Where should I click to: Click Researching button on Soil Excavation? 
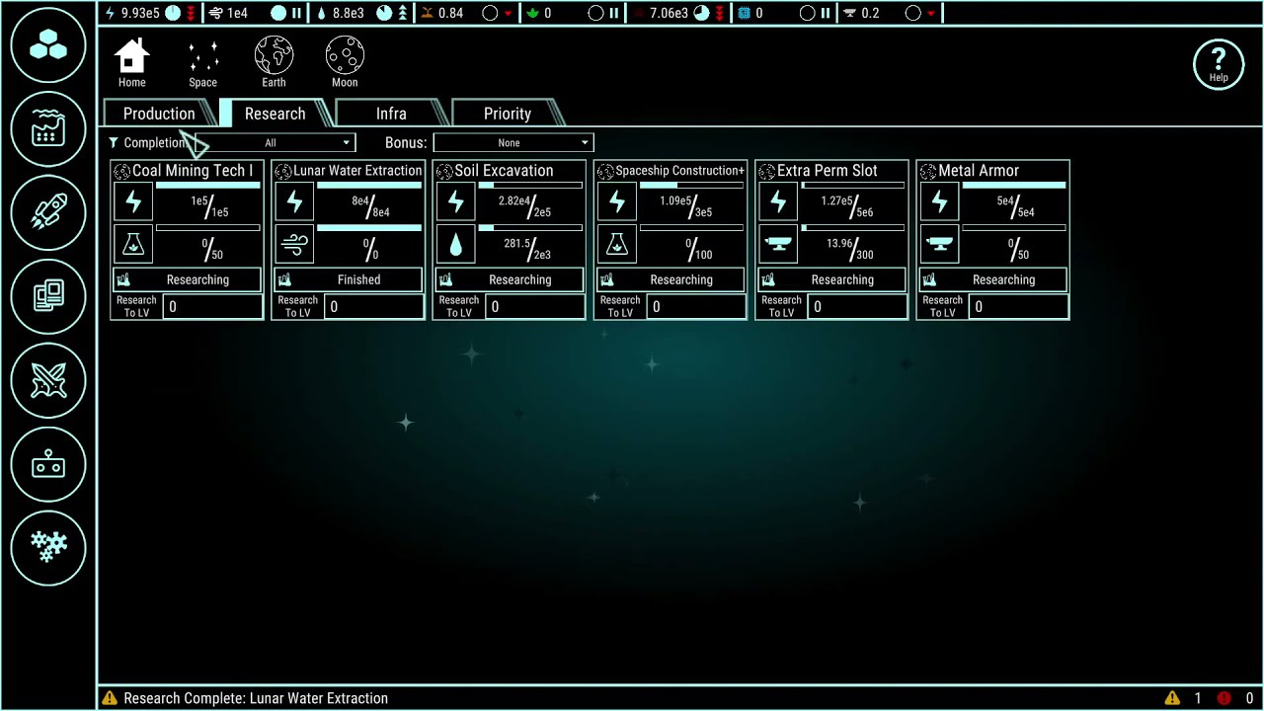point(509,279)
